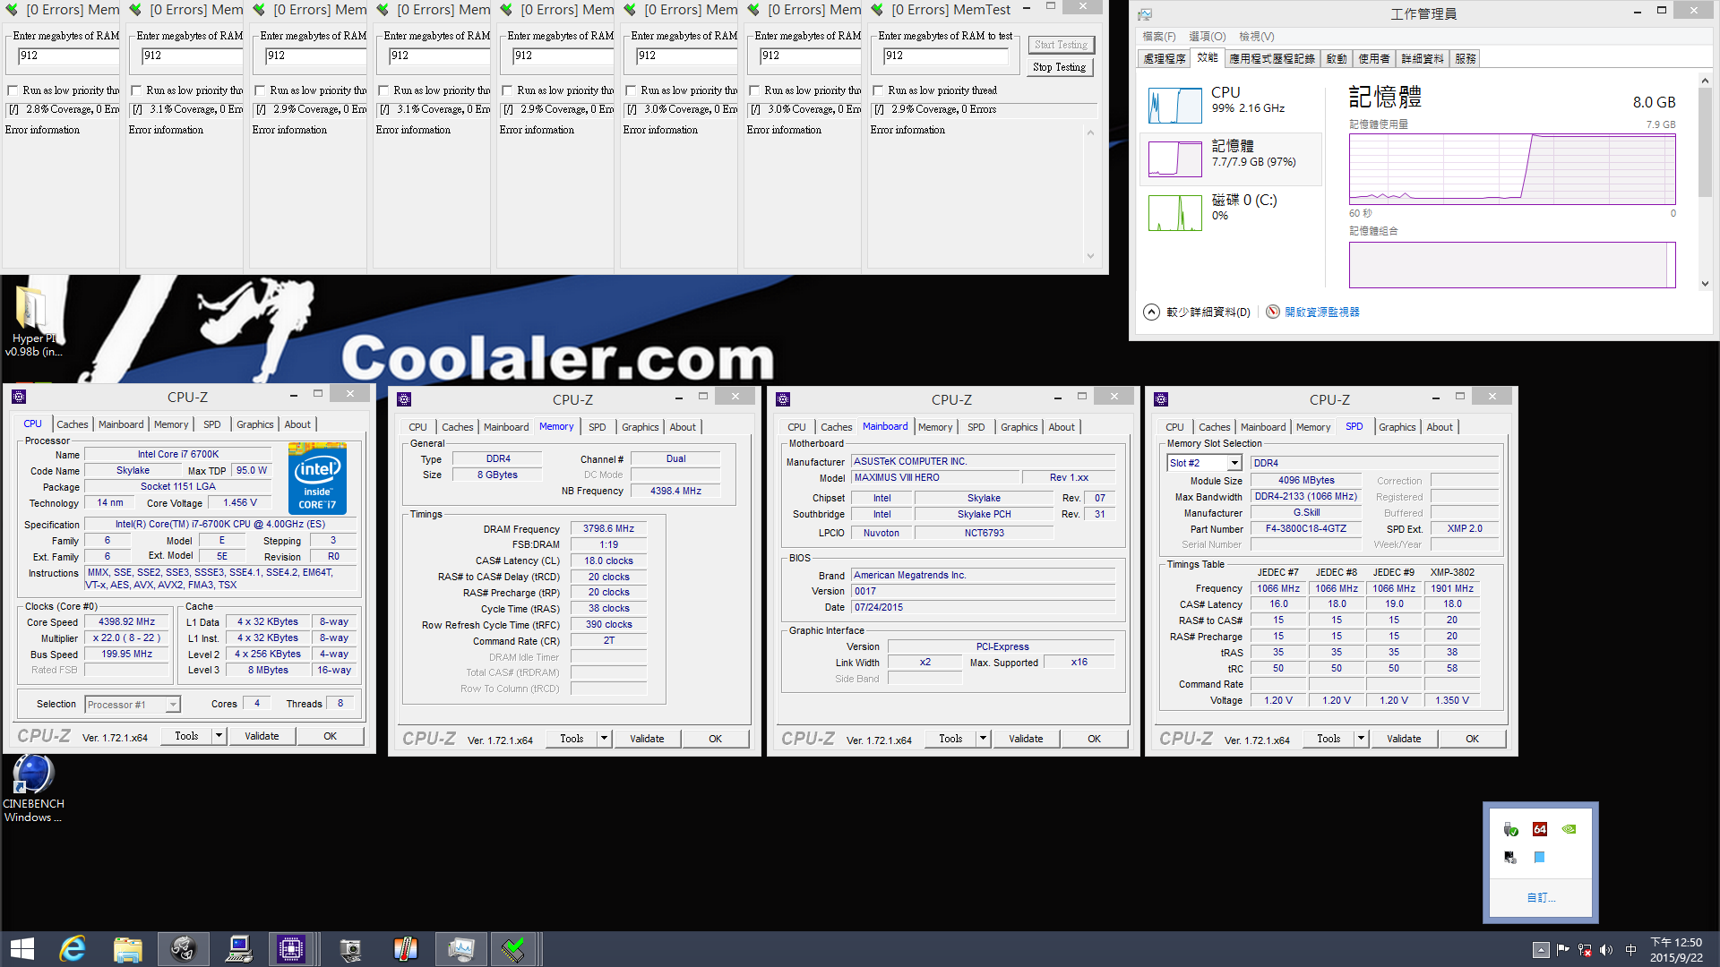
Task: Switch to the Caches tab in the first CPU-Z
Action: (73, 424)
